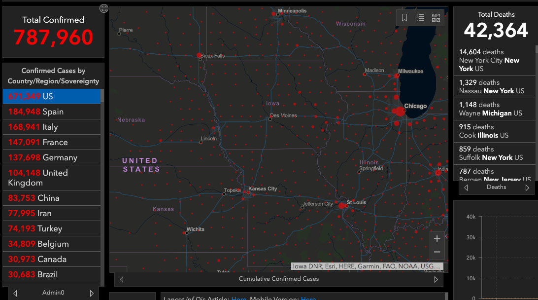Expand Total Confirmed panel with fullscreen icon
The image size is (538, 300).
(103, 8)
